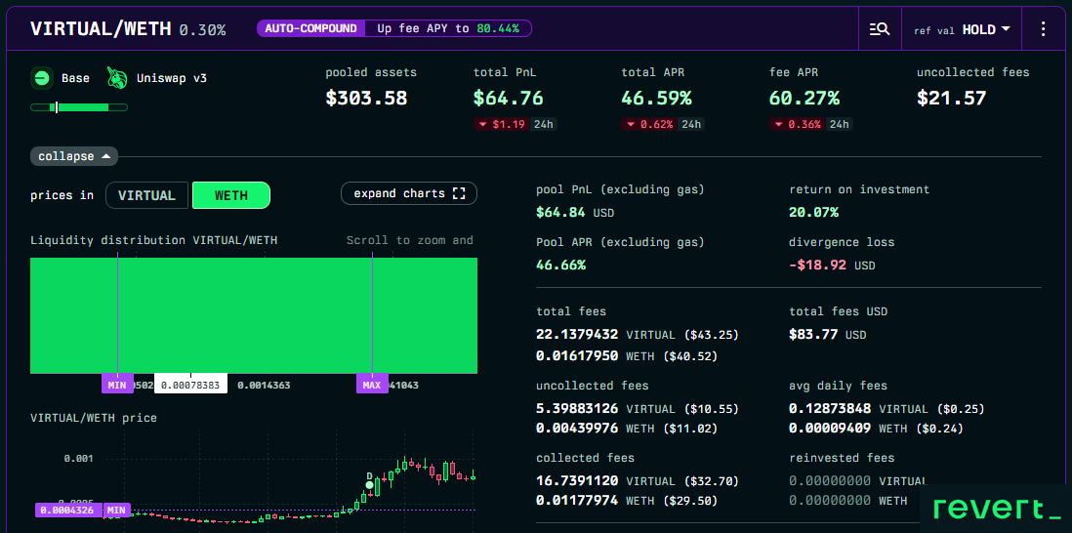Click the AUTO-COMPOUND badge
Screen dimensions: 1072x533
click(x=311, y=28)
